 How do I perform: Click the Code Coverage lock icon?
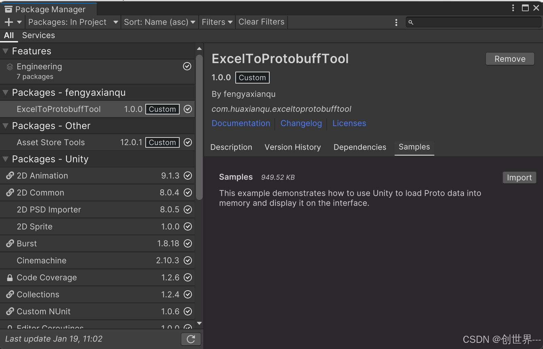click(10, 278)
